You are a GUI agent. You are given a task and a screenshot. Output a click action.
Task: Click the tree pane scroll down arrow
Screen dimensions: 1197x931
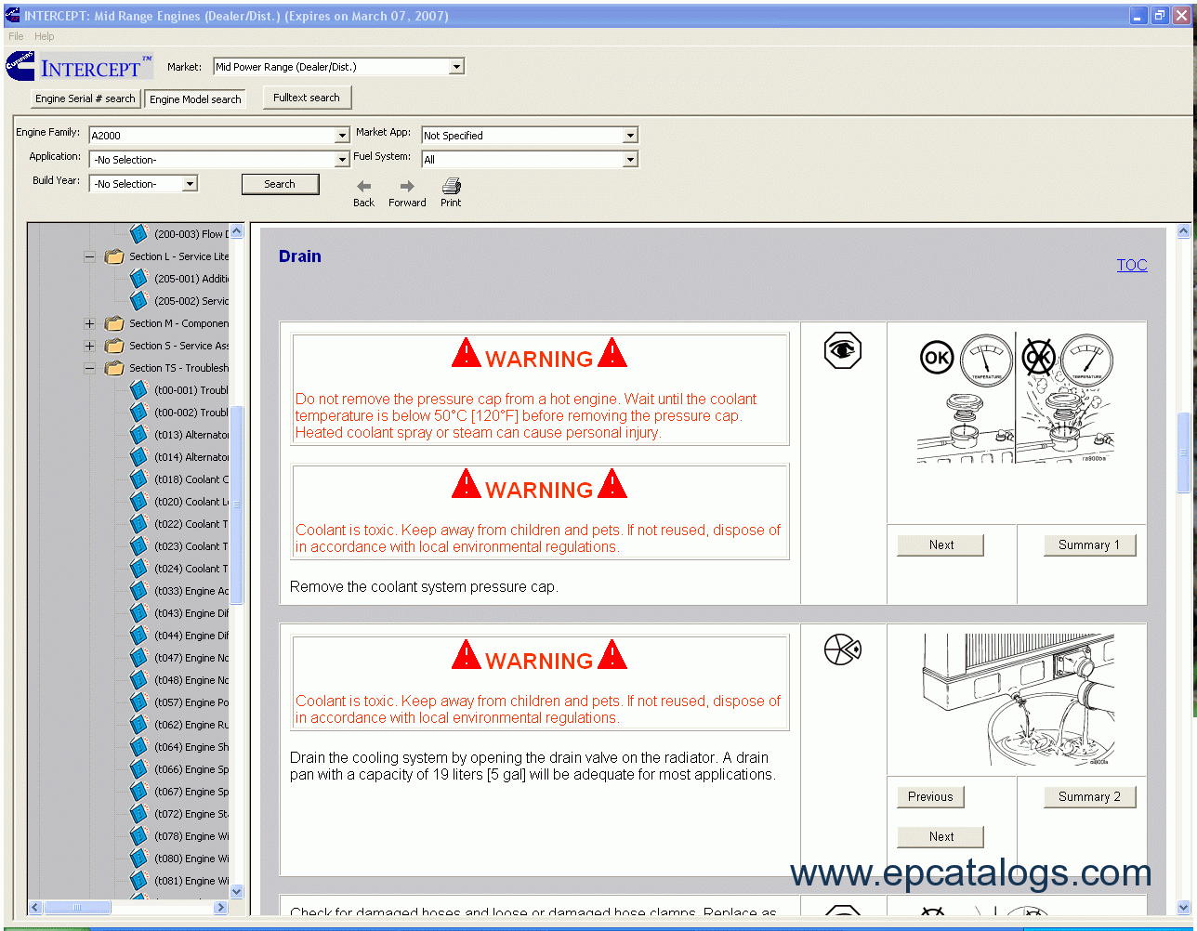pos(236,891)
